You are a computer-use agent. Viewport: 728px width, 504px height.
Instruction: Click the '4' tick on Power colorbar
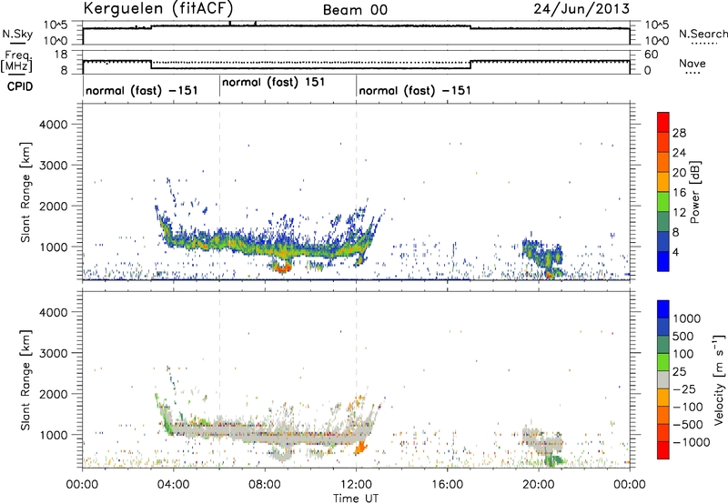[675, 252]
